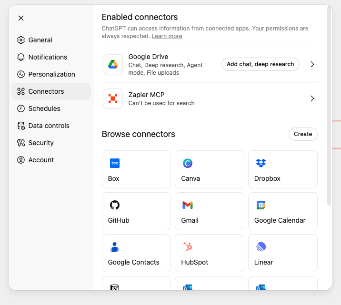Click the Google Contacts person icon

coord(115,247)
